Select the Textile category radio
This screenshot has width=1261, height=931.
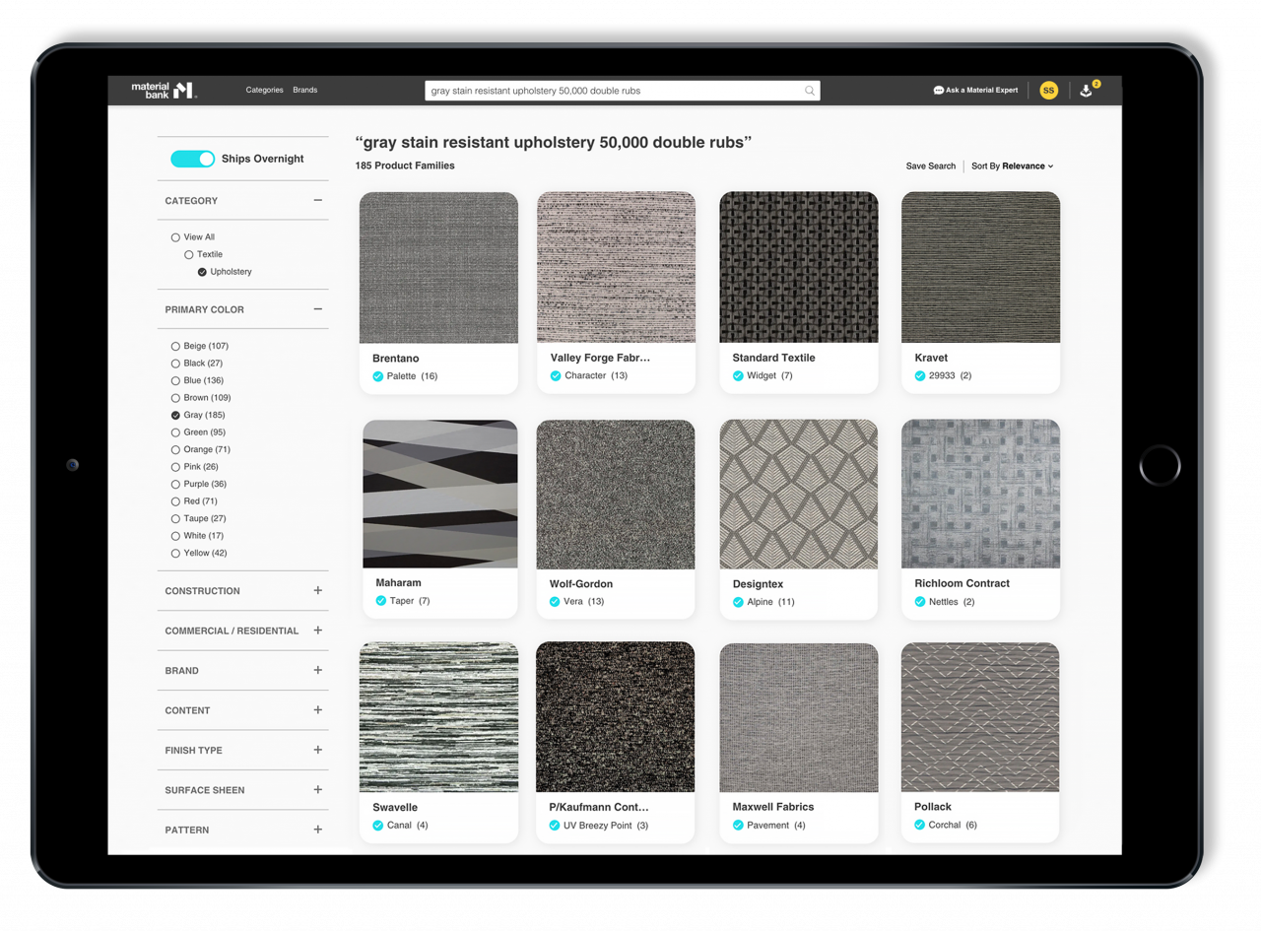click(x=189, y=255)
